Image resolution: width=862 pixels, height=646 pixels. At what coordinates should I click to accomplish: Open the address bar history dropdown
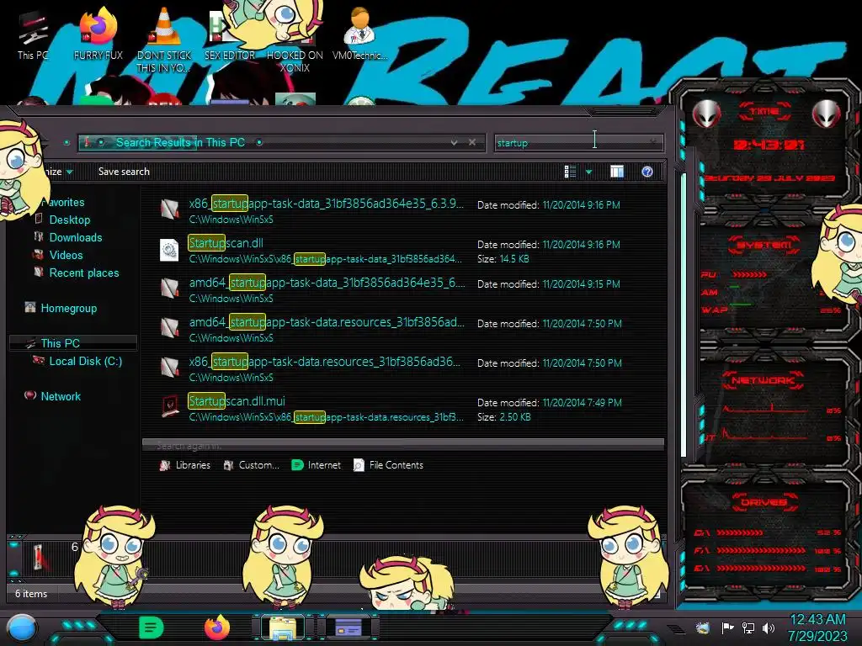point(454,142)
